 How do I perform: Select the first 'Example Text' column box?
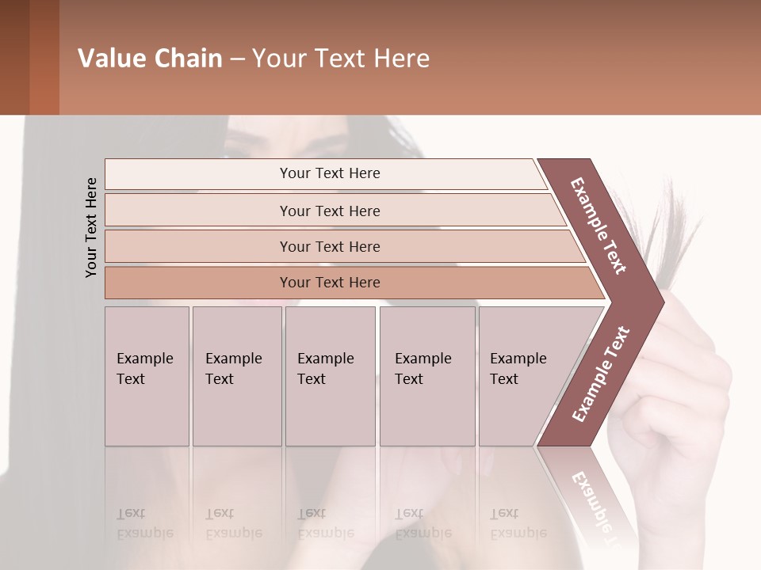[147, 376]
